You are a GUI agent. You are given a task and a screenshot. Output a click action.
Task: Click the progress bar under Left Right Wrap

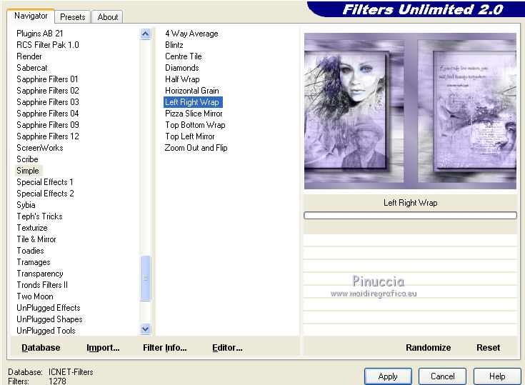(410, 215)
